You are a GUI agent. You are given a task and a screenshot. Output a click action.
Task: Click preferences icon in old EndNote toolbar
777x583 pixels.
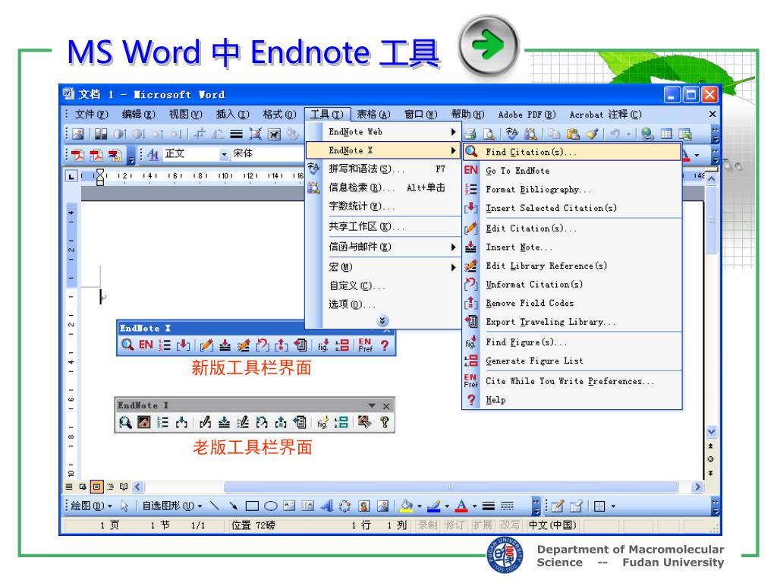tap(365, 422)
